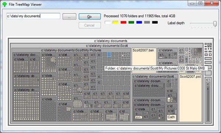Viewport: 221px width, 133px height.
Task: Focus the folder path input field
Action: click(33, 16)
